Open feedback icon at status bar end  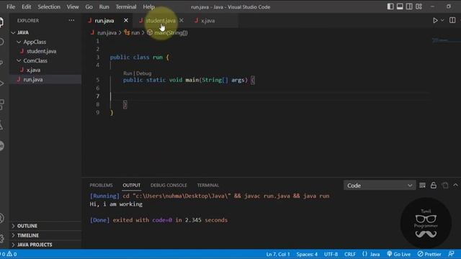pyautogui.click(x=451, y=254)
